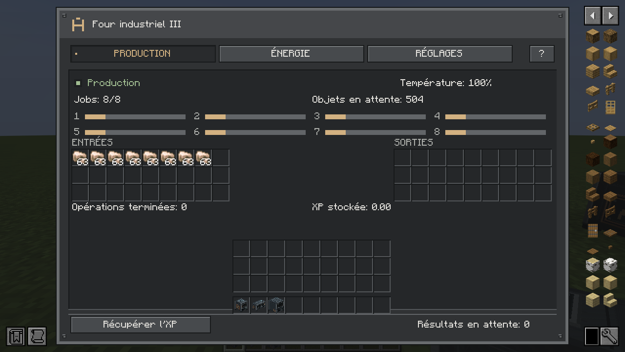Open help with the ? button
625x352 pixels.
(542, 53)
